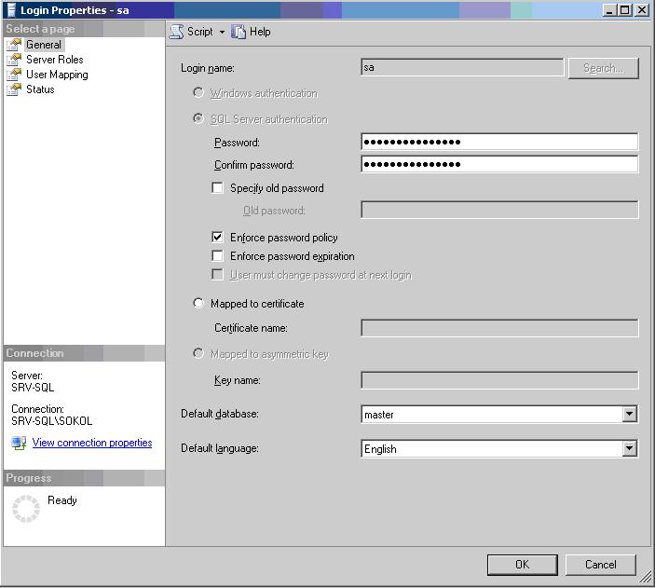Click the 'SRV-SQL\SOKOL' connection text
655x588 pixels.
pos(52,421)
